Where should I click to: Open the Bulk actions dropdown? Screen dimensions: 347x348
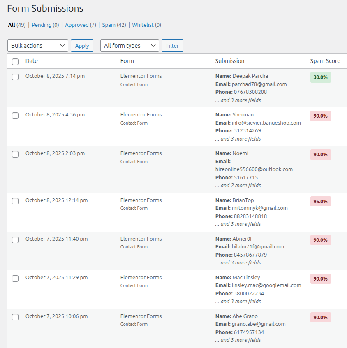pyautogui.click(x=38, y=46)
